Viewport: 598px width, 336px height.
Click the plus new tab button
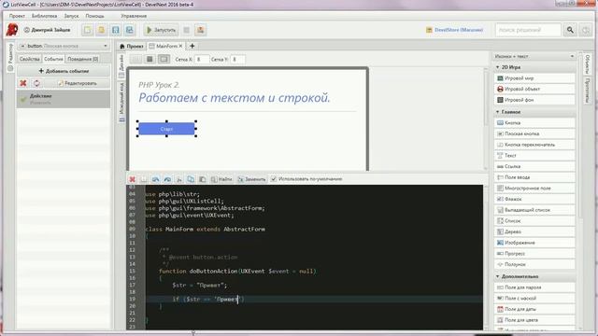coord(192,46)
